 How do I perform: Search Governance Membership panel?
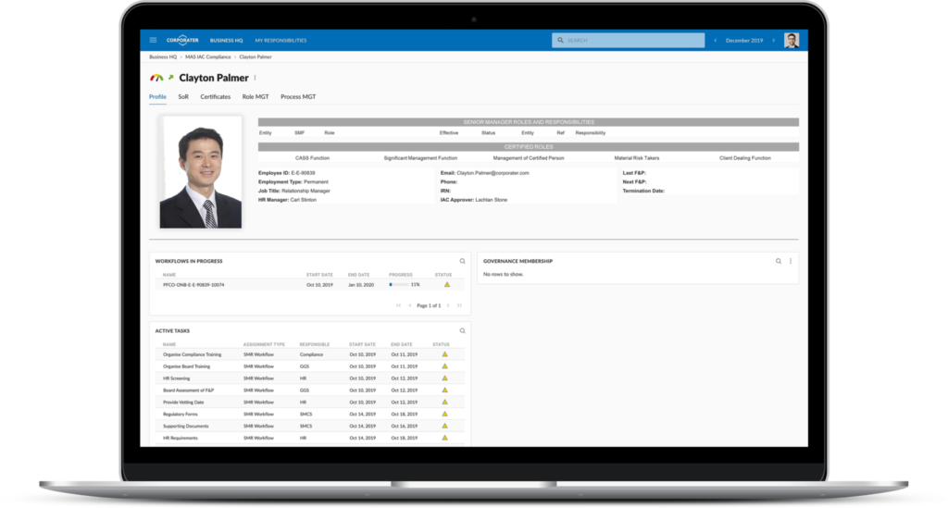(x=778, y=261)
